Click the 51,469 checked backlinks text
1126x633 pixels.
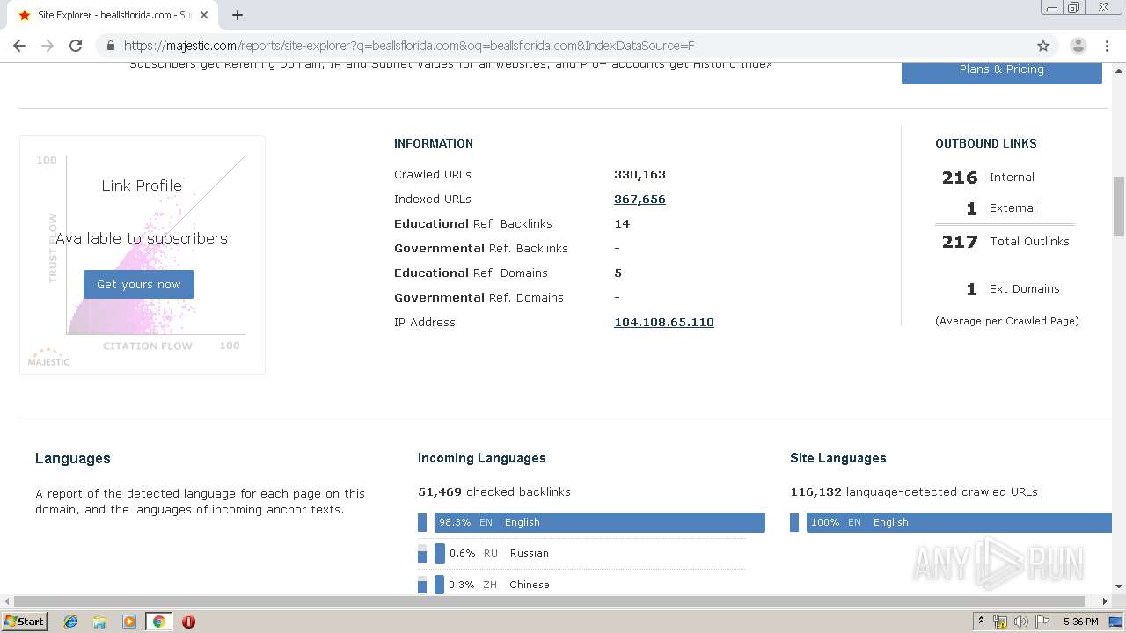494,491
